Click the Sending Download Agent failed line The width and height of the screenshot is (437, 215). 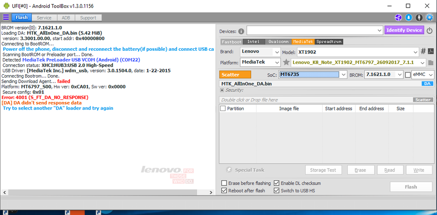pos(36,81)
